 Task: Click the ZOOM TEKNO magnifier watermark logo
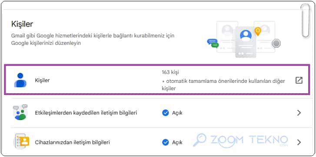pyautogui.click(x=200, y=140)
